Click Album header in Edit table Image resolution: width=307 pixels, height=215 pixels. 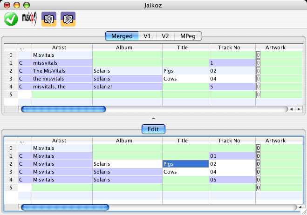127,141
